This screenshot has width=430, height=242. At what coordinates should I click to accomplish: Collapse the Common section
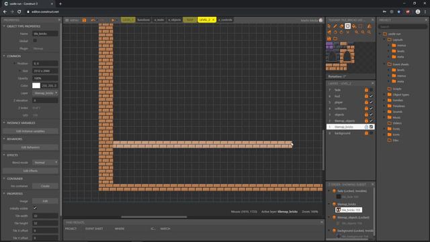point(4,56)
